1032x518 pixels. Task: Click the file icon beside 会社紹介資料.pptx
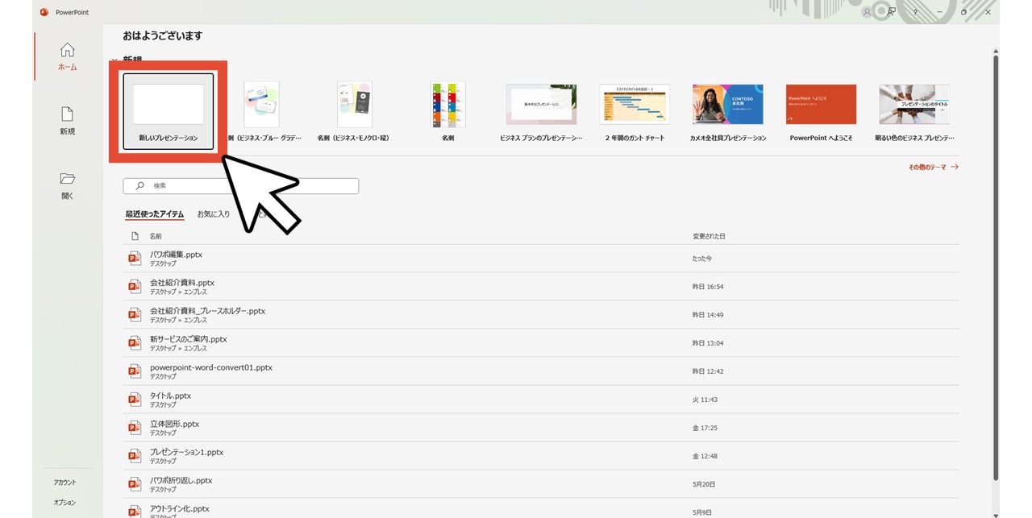[x=135, y=286]
